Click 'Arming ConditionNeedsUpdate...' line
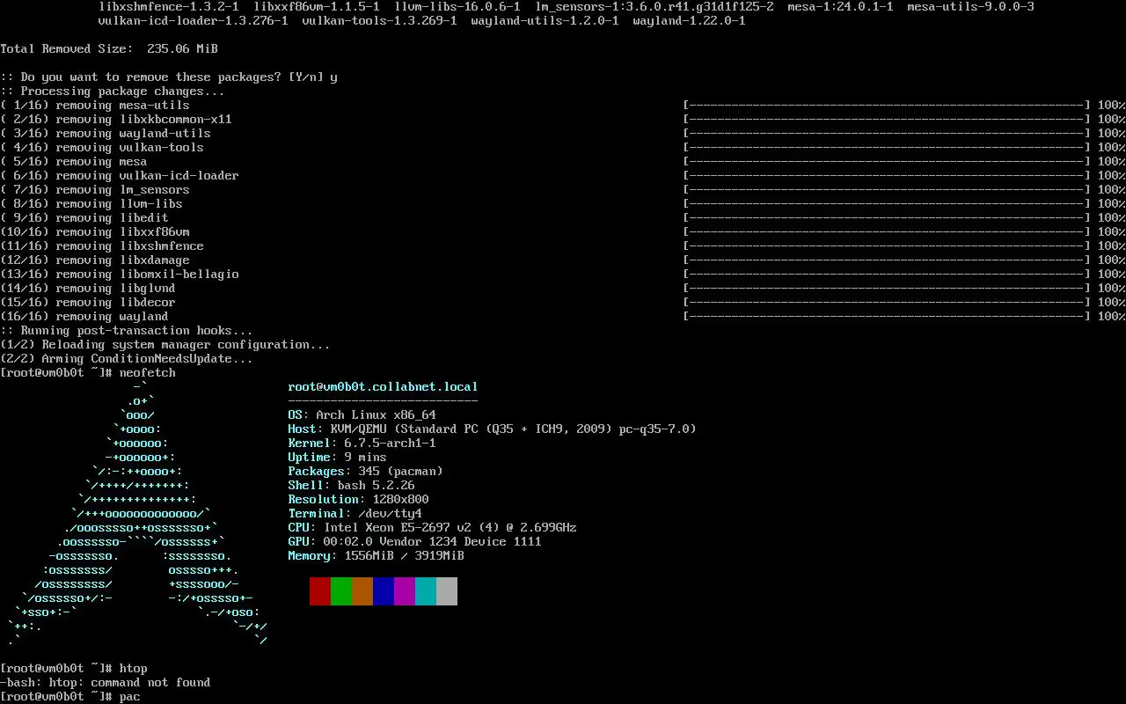This screenshot has height=704, width=1126. coord(127,359)
